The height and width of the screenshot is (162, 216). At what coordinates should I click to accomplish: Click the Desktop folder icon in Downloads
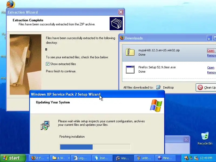point(158,87)
